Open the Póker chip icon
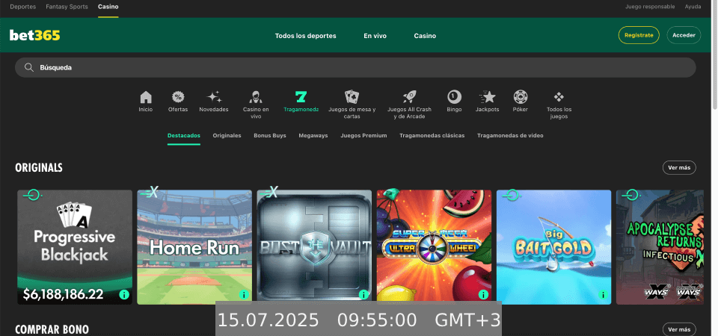Viewport: 718px width, 336px height. coord(521,97)
